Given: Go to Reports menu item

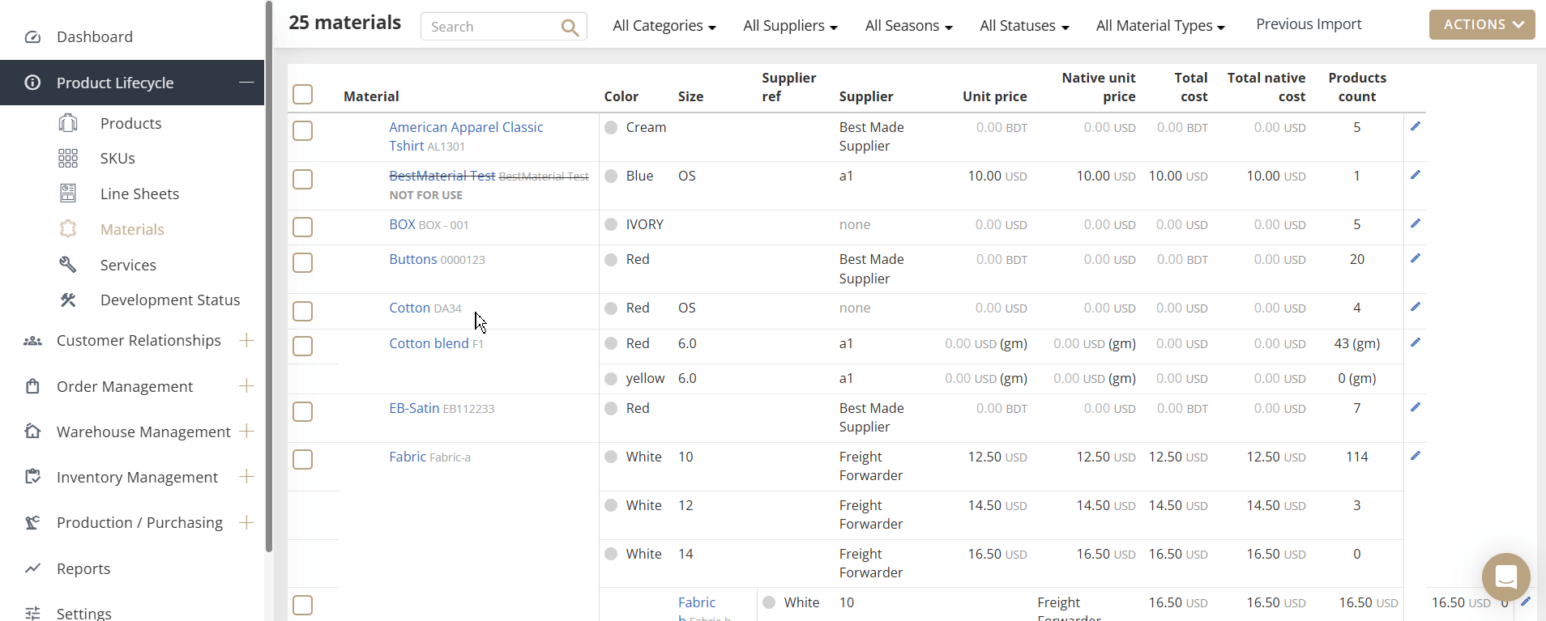Looking at the screenshot, I should 83,568.
